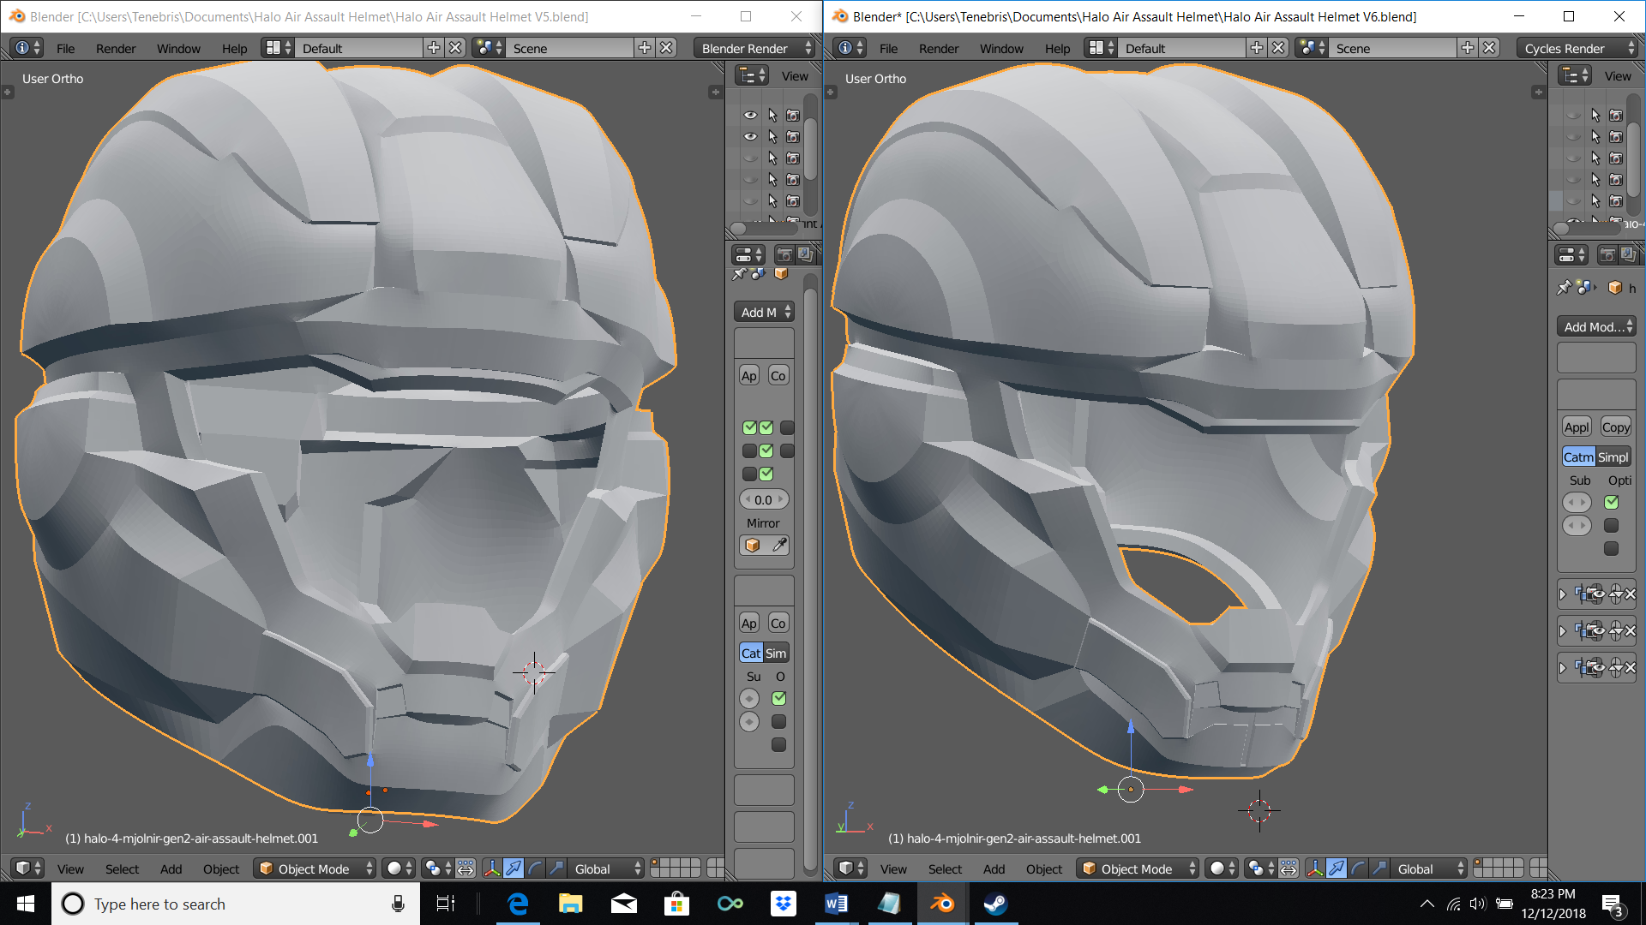
Task: Toggle visibility eye of third outliner row, left window
Action: [x=750, y=158]
